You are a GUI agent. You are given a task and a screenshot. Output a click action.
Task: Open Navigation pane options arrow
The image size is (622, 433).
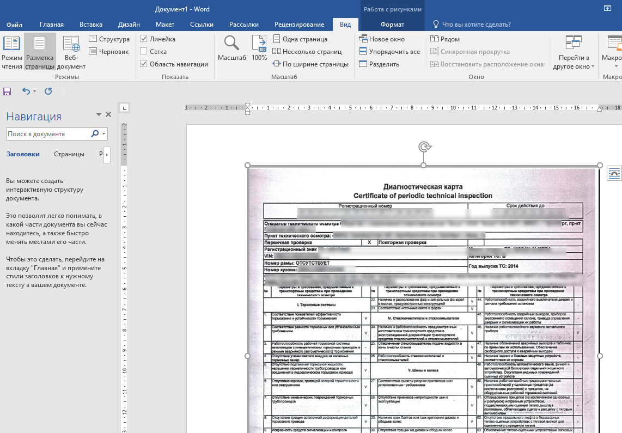point(99,115)
